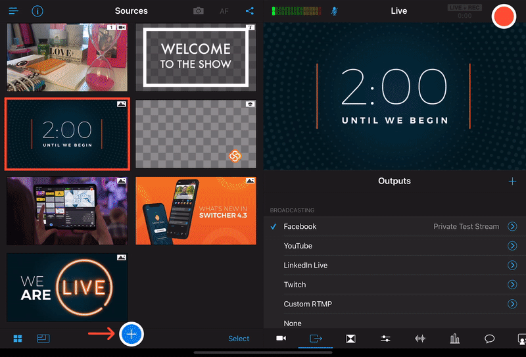Screen dimensions: 526x357
Task: Open the comments speech bubble tab
Action: [x=489, y=339]
